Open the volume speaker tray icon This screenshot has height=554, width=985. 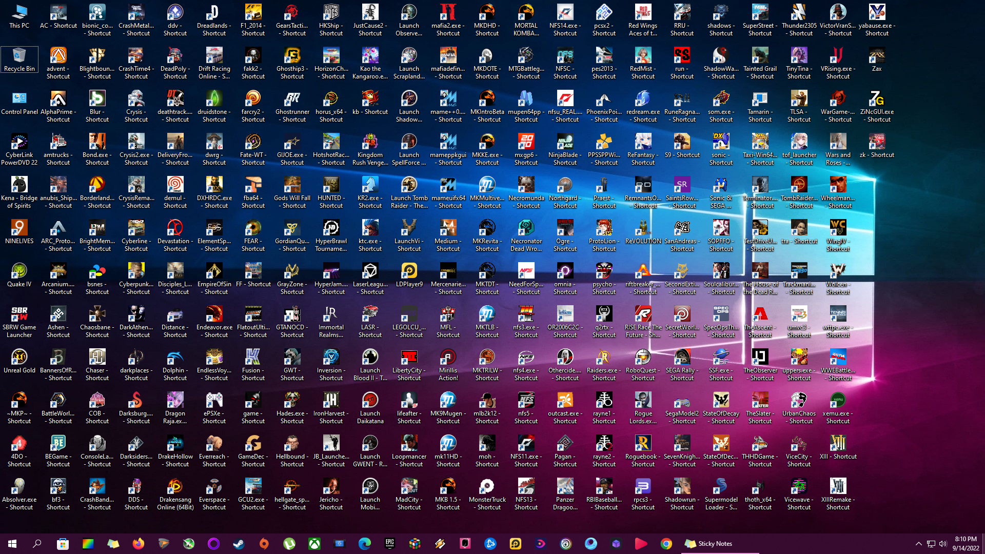click(943, 544)
